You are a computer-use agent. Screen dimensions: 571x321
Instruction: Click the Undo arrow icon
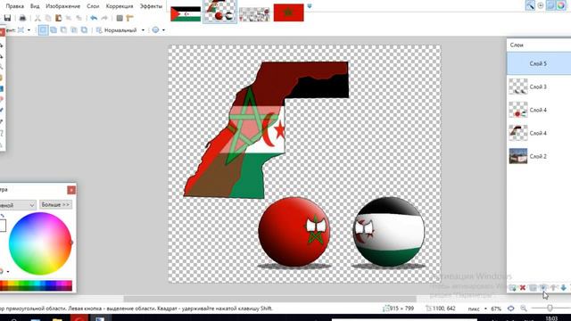[94, 18]
